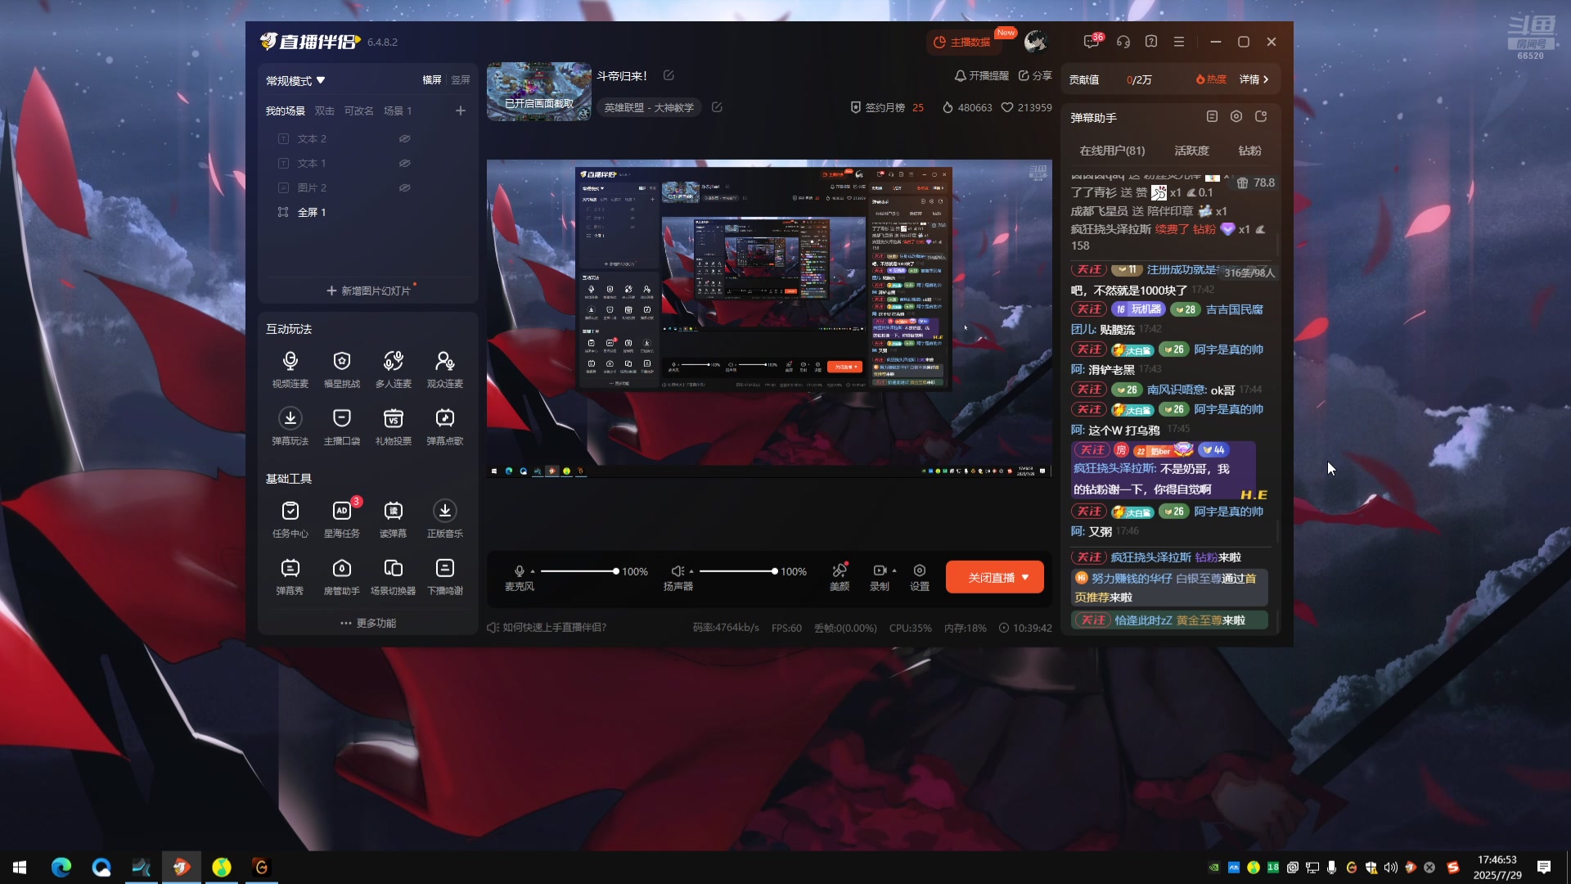Image resolution: width=1571 pixels, height=884 pixels.
Task: Open dropdown arrow on 关闭直播 button
Action: tap(1025, 578)
